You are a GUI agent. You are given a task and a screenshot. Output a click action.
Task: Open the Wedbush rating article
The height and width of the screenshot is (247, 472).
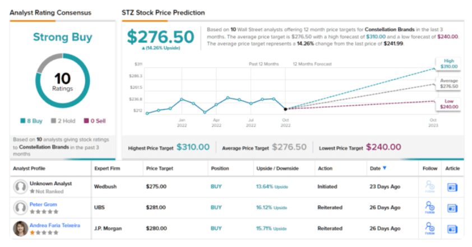click(x=452, y=187)
